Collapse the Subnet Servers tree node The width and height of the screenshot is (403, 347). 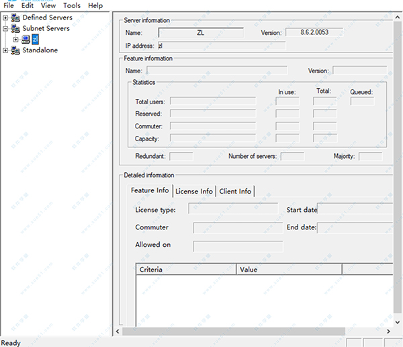click(6, 28)
